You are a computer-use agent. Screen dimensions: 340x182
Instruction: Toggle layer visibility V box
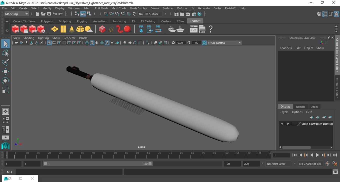[282, 124]
